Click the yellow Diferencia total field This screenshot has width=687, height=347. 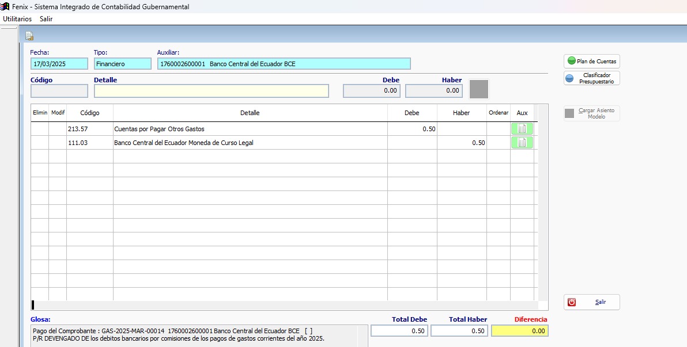coord(519,331)
